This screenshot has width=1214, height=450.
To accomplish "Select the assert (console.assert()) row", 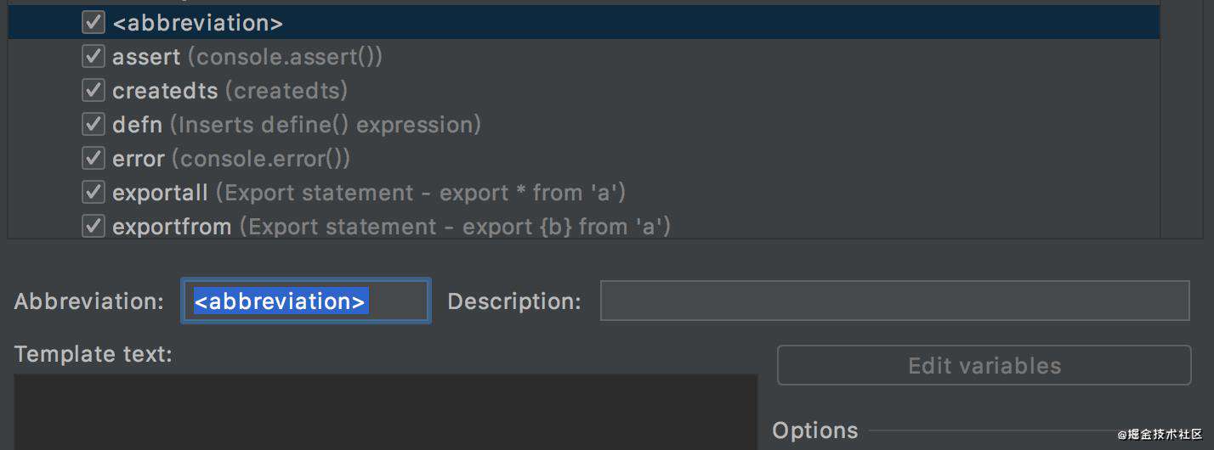I will click(584, 57).
